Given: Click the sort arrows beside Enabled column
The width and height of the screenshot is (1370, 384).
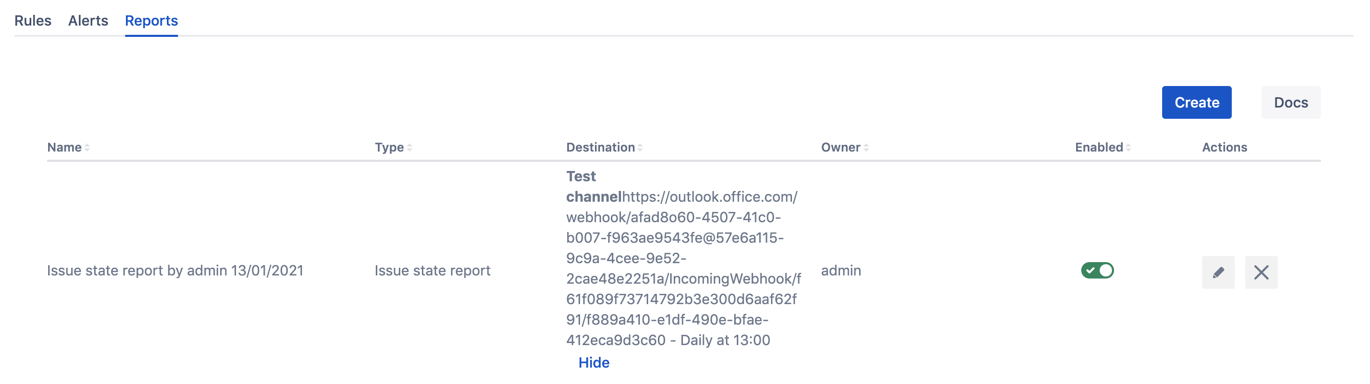Looking at the screenshot, I should point(1128,148).
